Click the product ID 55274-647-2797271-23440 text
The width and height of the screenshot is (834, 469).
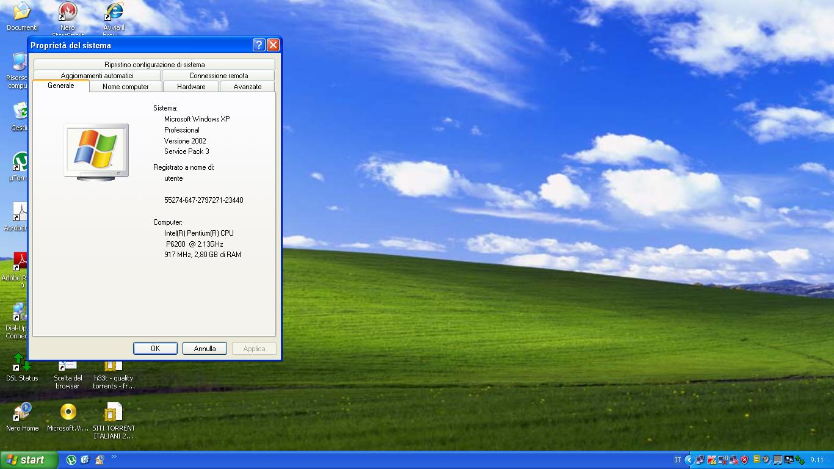click(x=204, y=200)
